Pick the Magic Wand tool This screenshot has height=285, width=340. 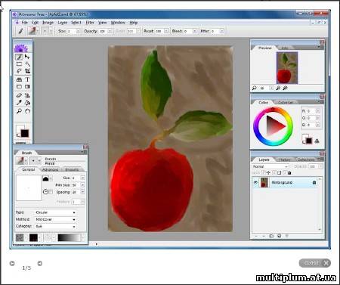(x=27, y=64)
